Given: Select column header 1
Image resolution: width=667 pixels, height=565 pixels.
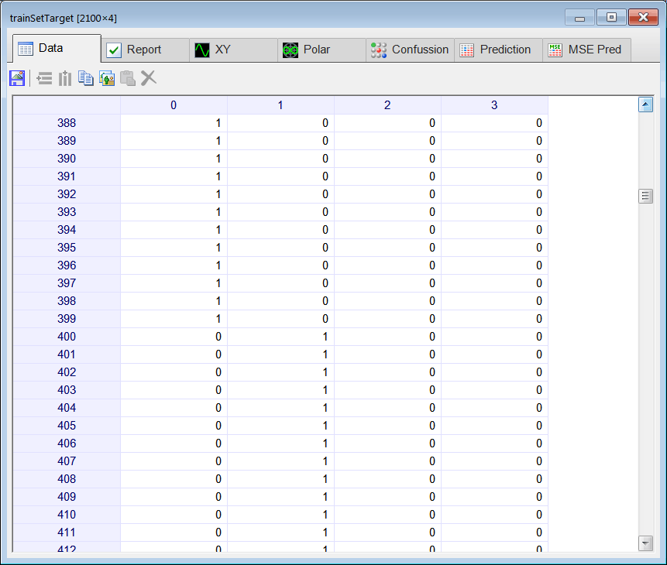Looking at the screenshot, I should 280,105.
